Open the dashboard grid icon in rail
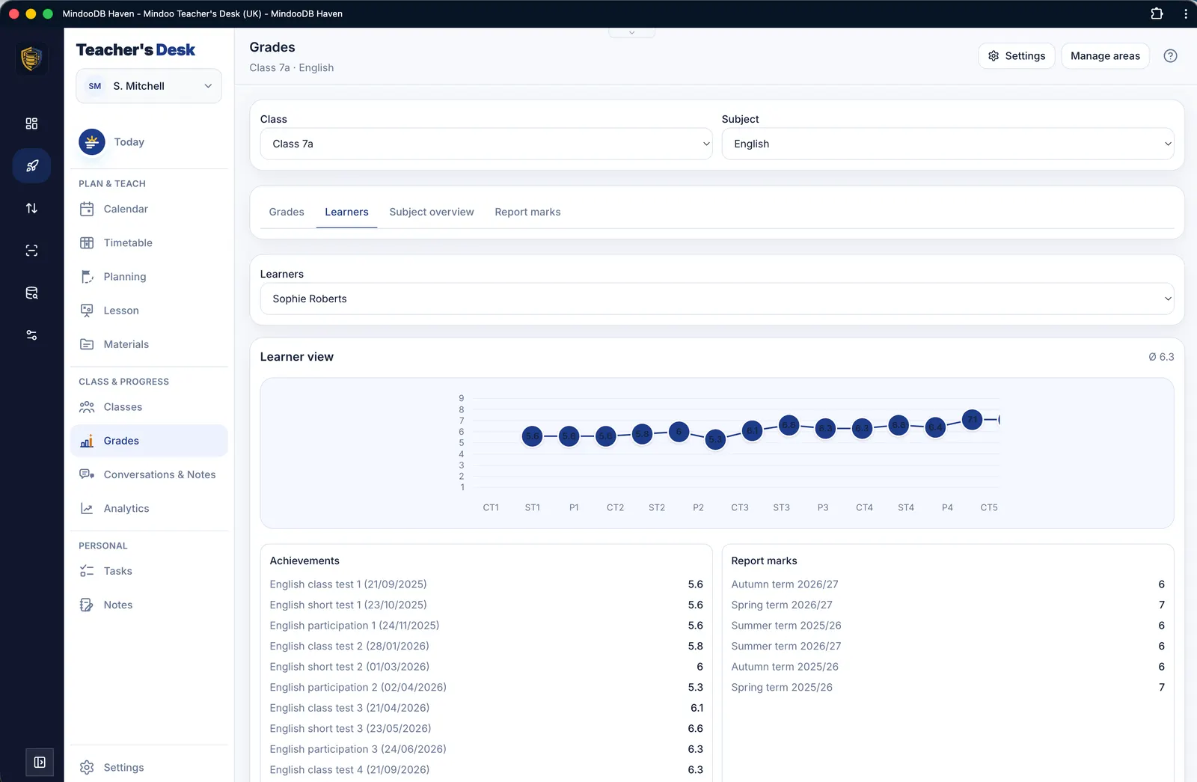1197x782 pixels. 31,123
